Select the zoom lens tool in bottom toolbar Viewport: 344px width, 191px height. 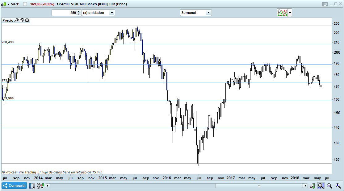(x=321, y=185)
